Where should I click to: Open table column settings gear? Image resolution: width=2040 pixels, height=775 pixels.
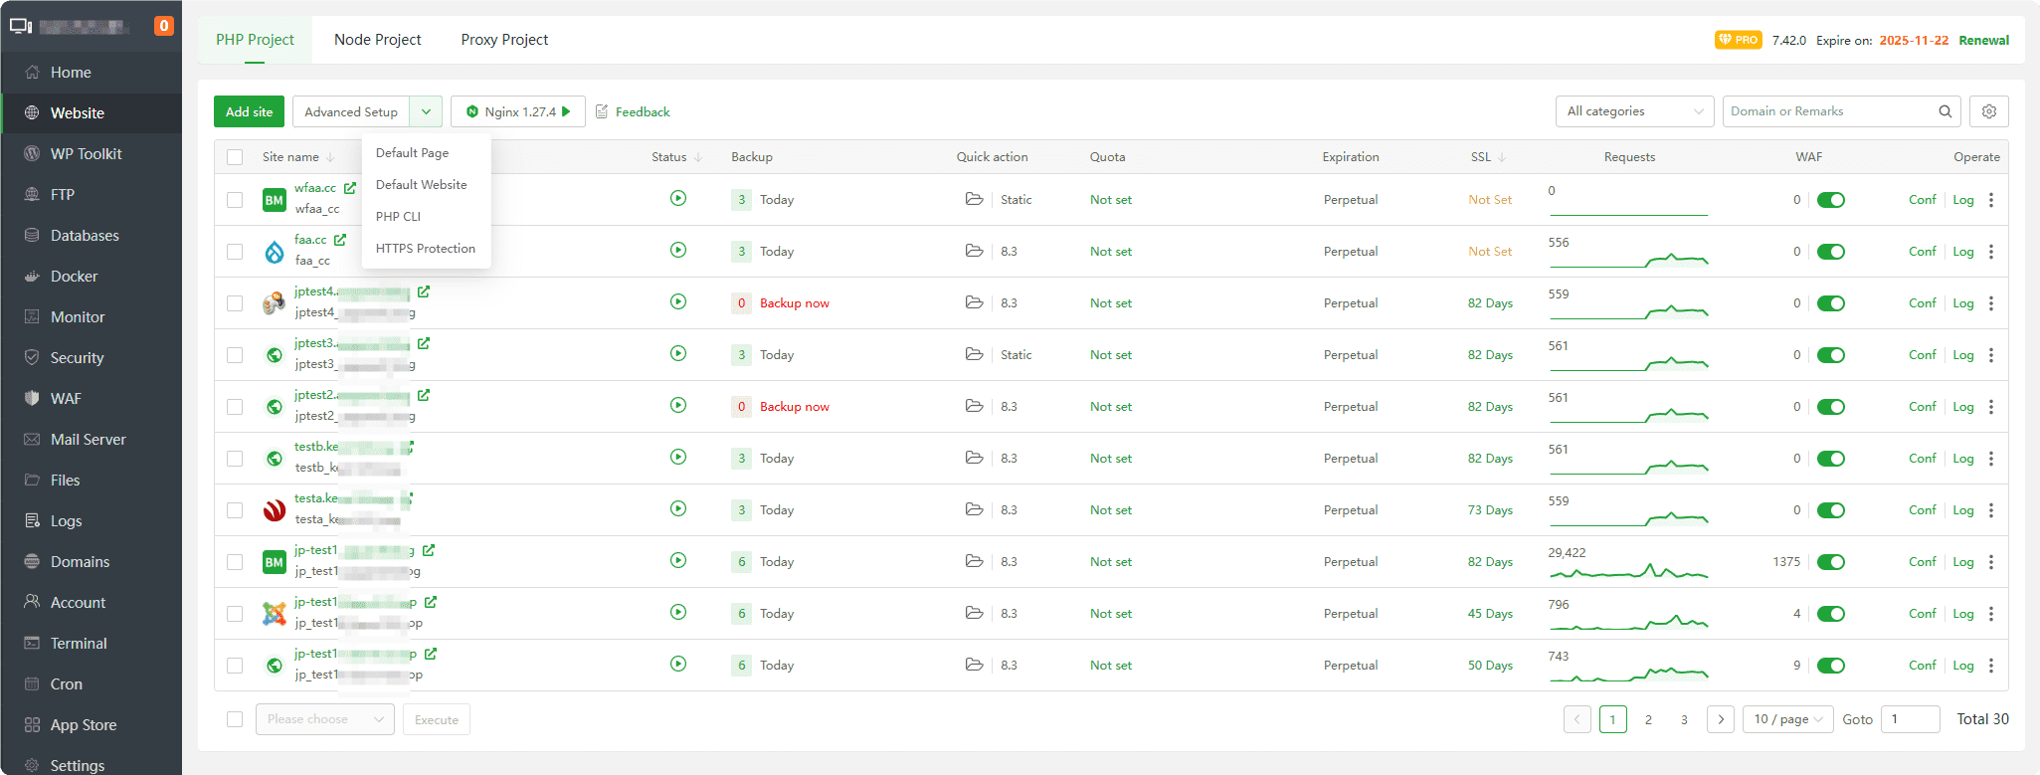[x=1988, y=111]
